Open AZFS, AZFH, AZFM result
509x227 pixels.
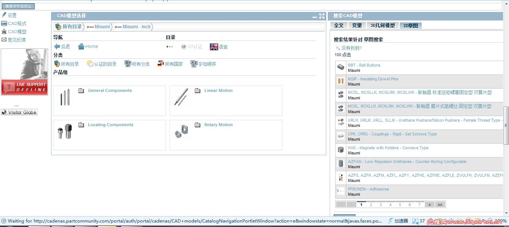tap(425, 175)
